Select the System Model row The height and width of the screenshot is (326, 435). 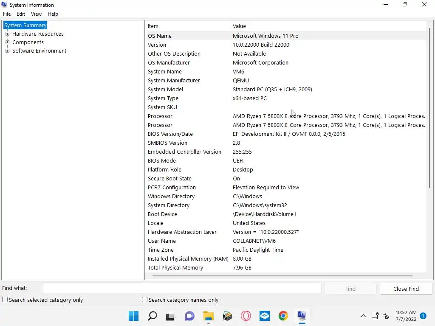pos(286,89)
